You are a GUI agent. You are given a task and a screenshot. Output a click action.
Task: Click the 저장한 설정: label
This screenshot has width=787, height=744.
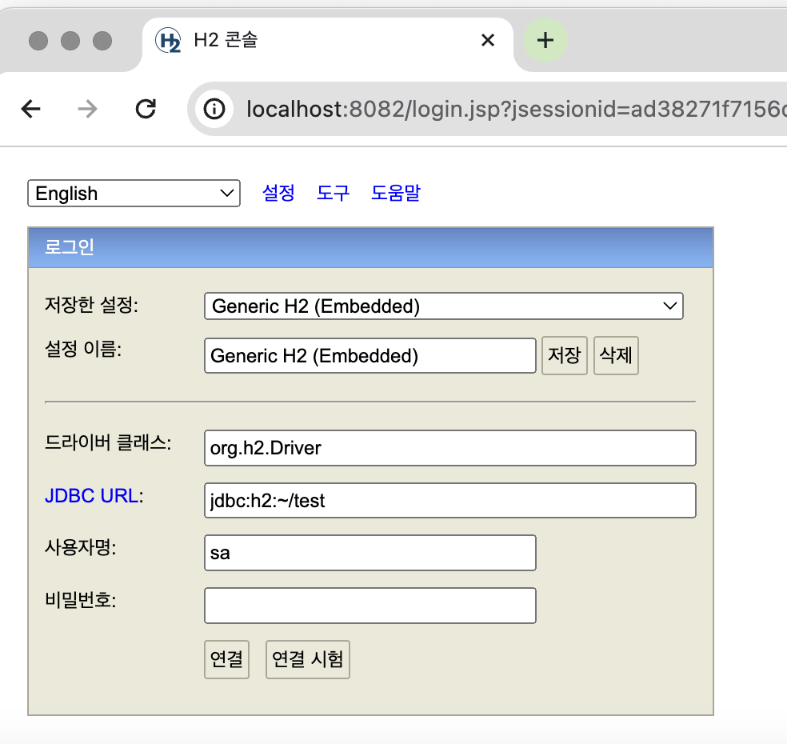click(x=91, y=305)
